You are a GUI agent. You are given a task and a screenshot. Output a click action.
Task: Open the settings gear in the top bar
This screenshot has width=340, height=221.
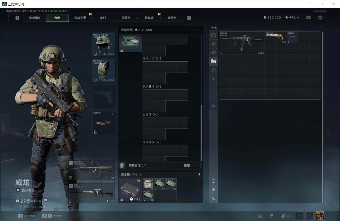coord(320,18)
